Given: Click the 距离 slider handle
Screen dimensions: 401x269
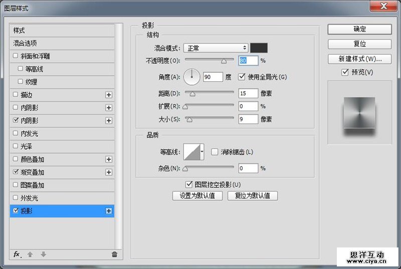Looking at the screenshot, I should (192, 94).
